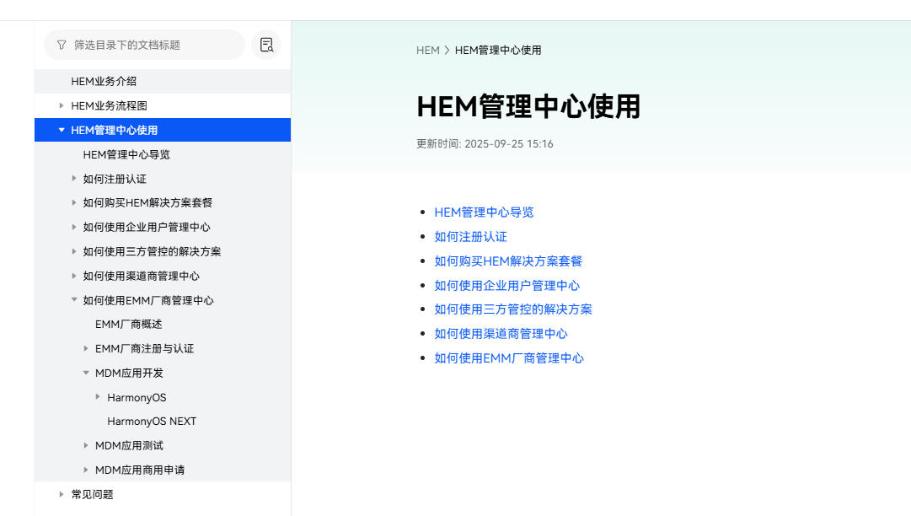Click HEM in the breadcrumb
This screenshot has width=911, height=516.
(427, 51)
